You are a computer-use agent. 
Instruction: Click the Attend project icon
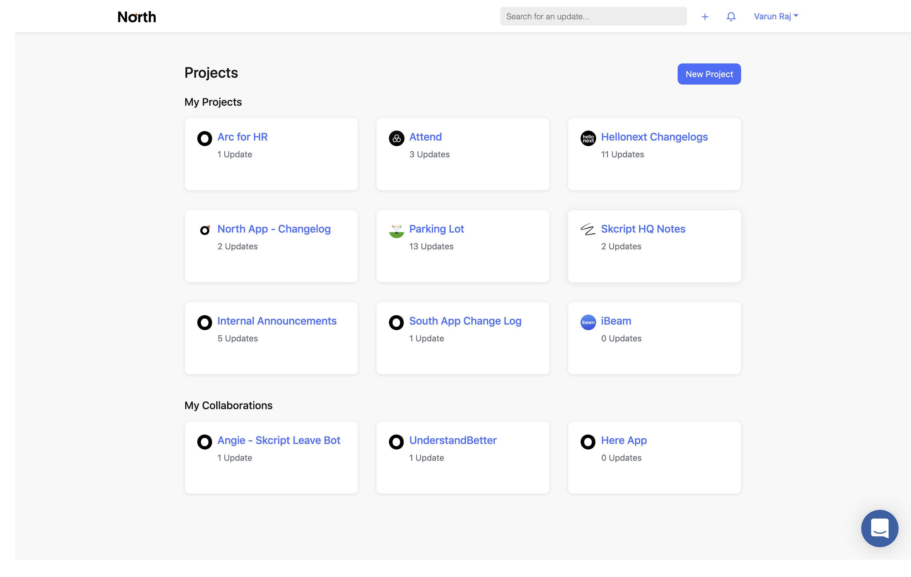[x=396, y=138]
